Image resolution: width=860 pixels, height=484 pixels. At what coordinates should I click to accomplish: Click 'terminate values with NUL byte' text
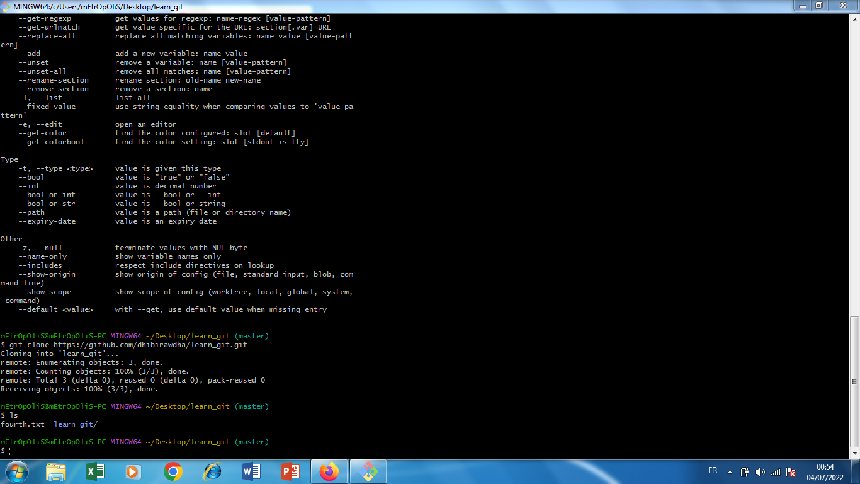pyautogui.click(x=181, y=248)
